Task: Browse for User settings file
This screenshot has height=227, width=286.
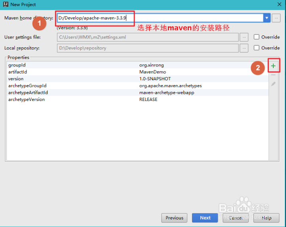Action: click(244, 37)
